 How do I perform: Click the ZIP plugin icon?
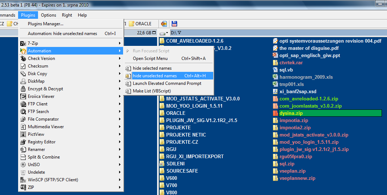[23, 187]
